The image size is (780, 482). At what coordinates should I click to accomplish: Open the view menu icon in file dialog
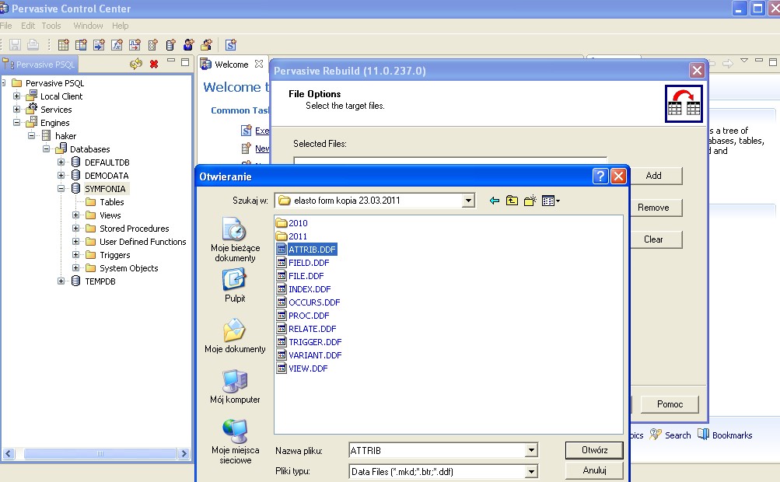pos(551,201)
